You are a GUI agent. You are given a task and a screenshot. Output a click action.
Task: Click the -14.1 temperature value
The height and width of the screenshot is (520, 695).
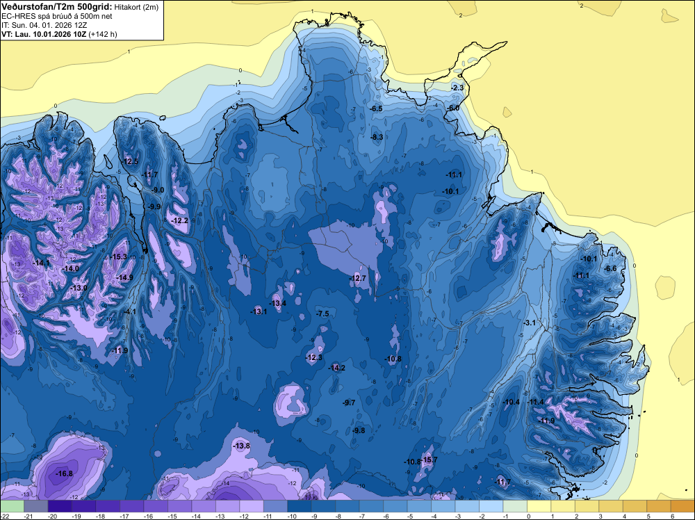point(42,263)
